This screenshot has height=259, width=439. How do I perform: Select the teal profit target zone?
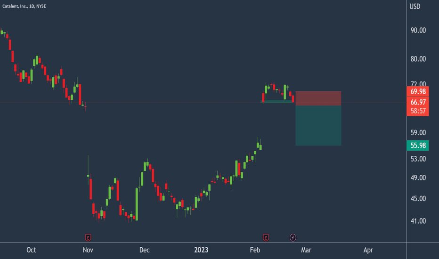tap(318, 125)
